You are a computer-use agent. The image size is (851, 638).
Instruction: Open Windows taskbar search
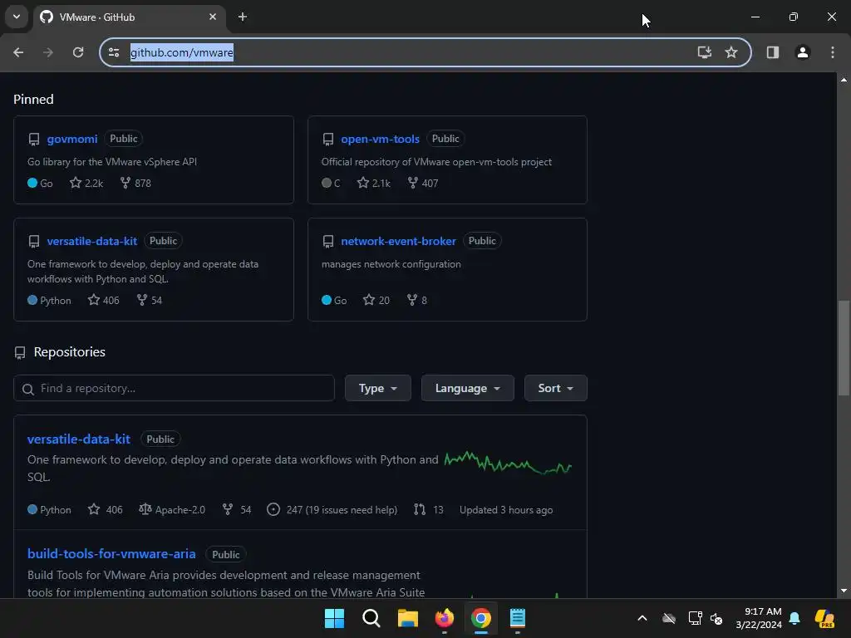pyautogui.click(x=371, y=618)
